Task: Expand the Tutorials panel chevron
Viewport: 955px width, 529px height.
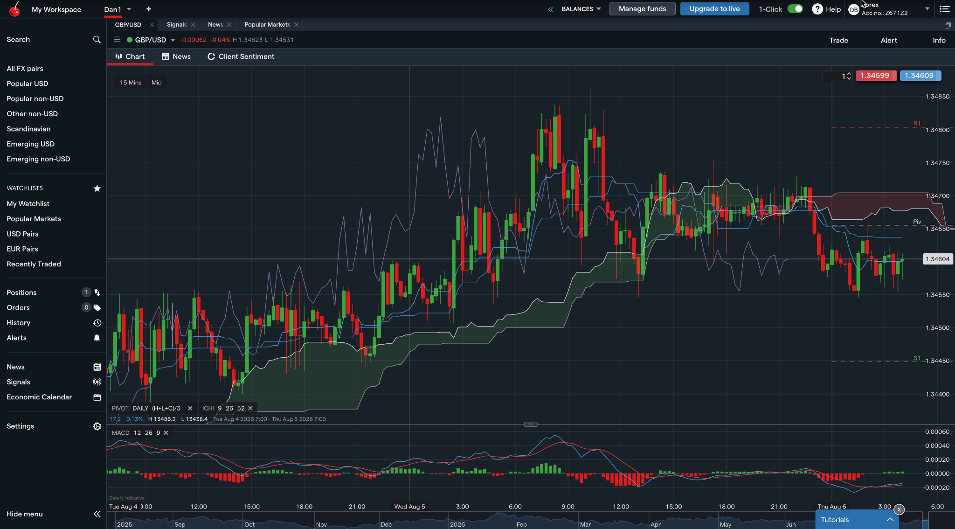Action: tap(890, 520)
